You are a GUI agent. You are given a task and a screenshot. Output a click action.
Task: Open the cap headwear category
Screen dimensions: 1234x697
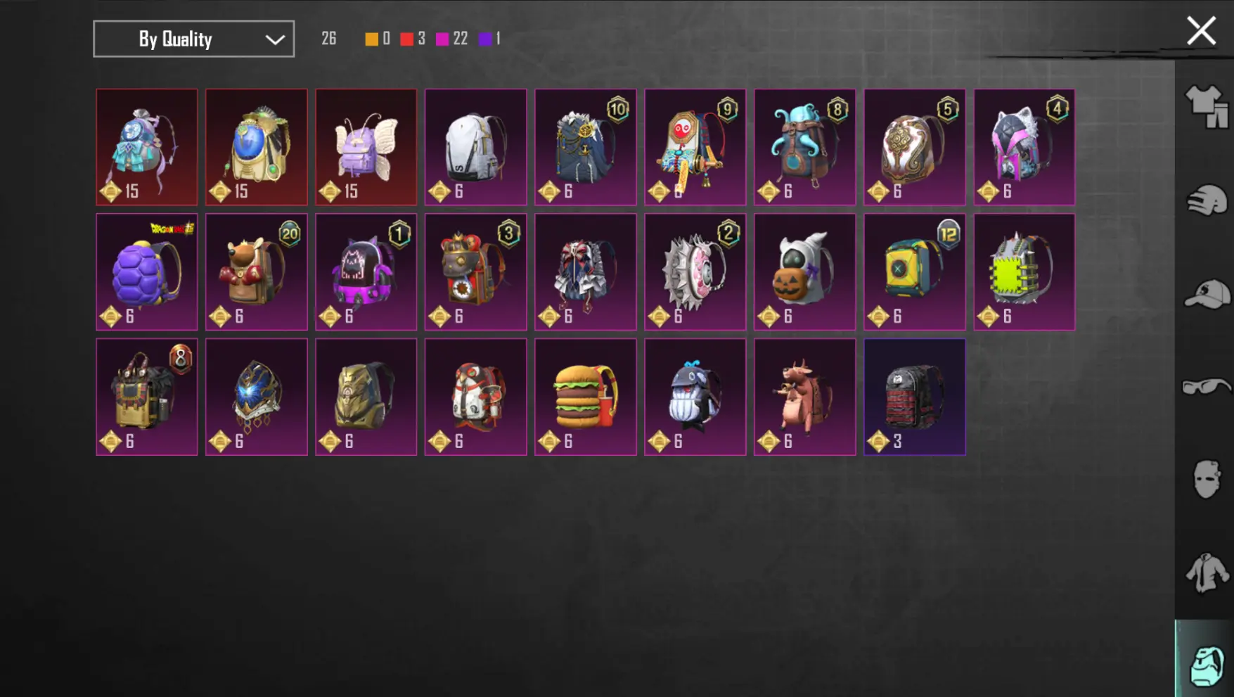click(x=1207, y=294)
